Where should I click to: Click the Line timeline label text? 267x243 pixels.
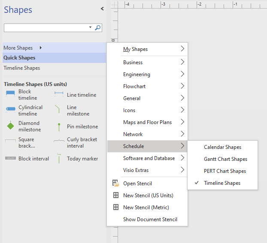tap(82, 95)
